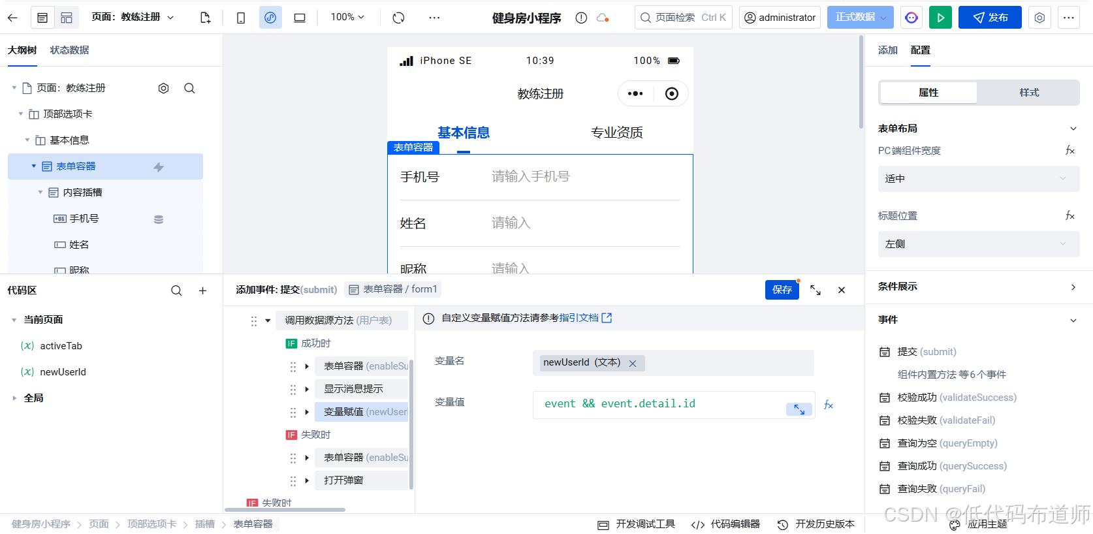
Task: Switch to 专业资质 tab in preview
Action: [x=616, y=133]
